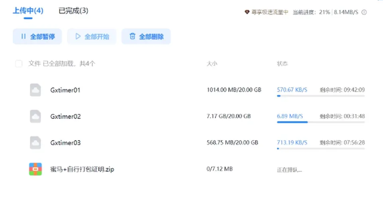
Task: Click the 全部删除 button
Action: (146, 37)
